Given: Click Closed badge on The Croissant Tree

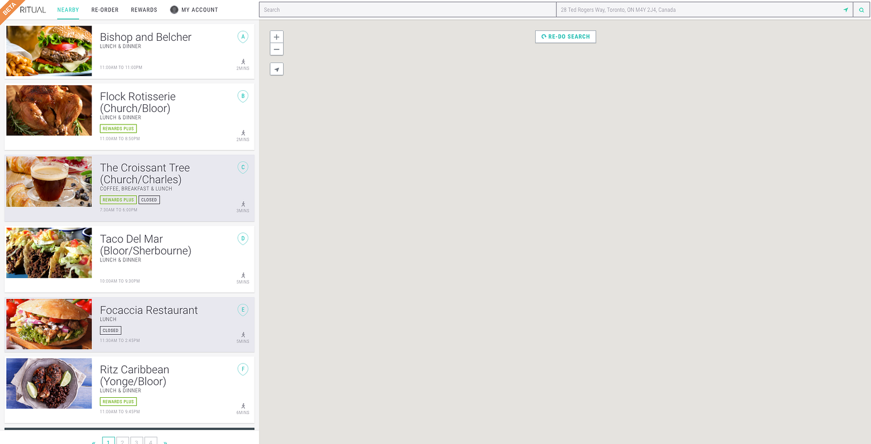Looking at the screenshot, I should click(x=149, y=200).
